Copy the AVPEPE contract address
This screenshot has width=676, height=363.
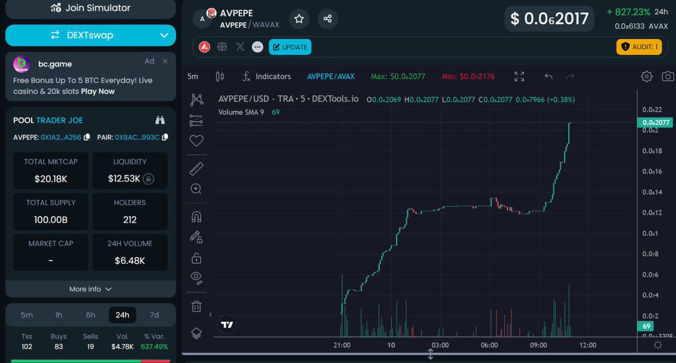87,137
